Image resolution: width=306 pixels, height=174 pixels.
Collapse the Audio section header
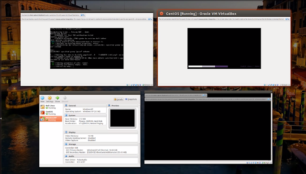tap(101, 156)
